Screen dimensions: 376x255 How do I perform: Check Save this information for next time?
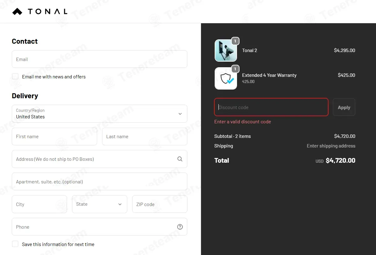15,244
